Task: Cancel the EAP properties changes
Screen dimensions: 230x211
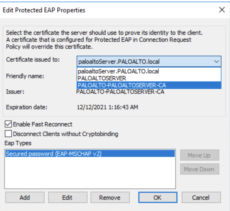Action: (x=201, y=198)
